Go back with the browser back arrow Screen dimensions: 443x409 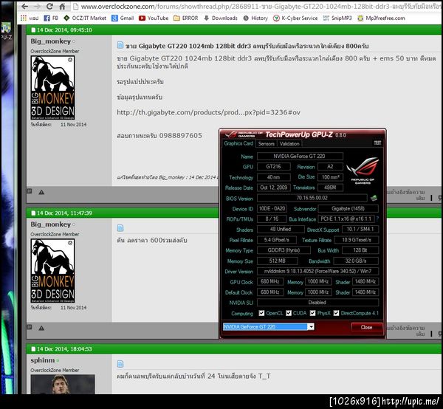tap(25, 6)
